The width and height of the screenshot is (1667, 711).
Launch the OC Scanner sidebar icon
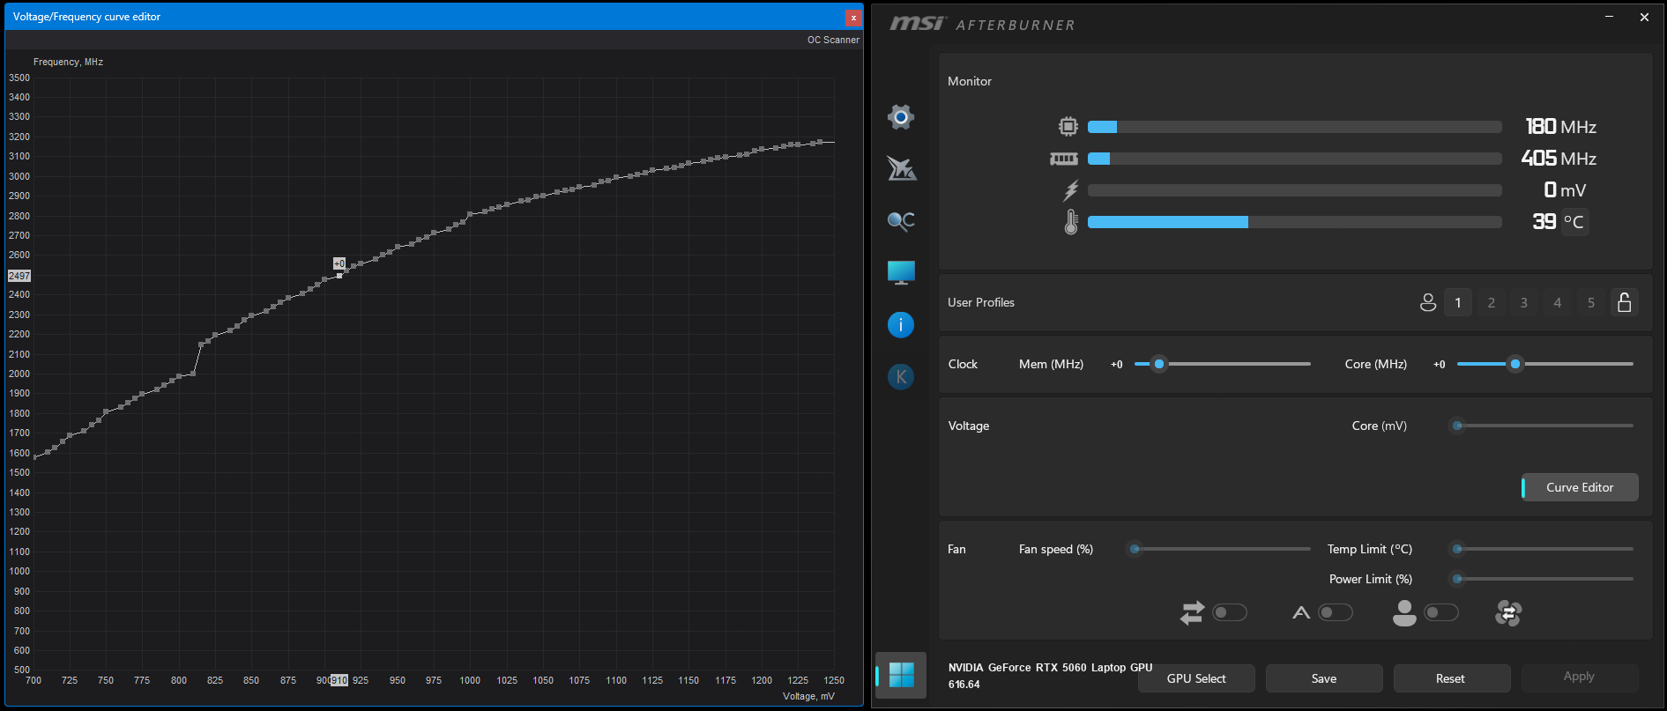[901, 220]
